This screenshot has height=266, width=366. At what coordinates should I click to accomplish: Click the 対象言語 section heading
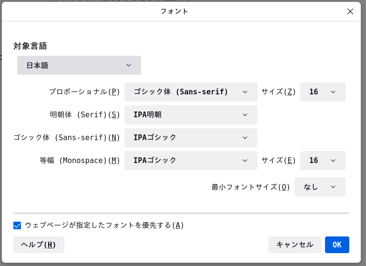point(30,46)
